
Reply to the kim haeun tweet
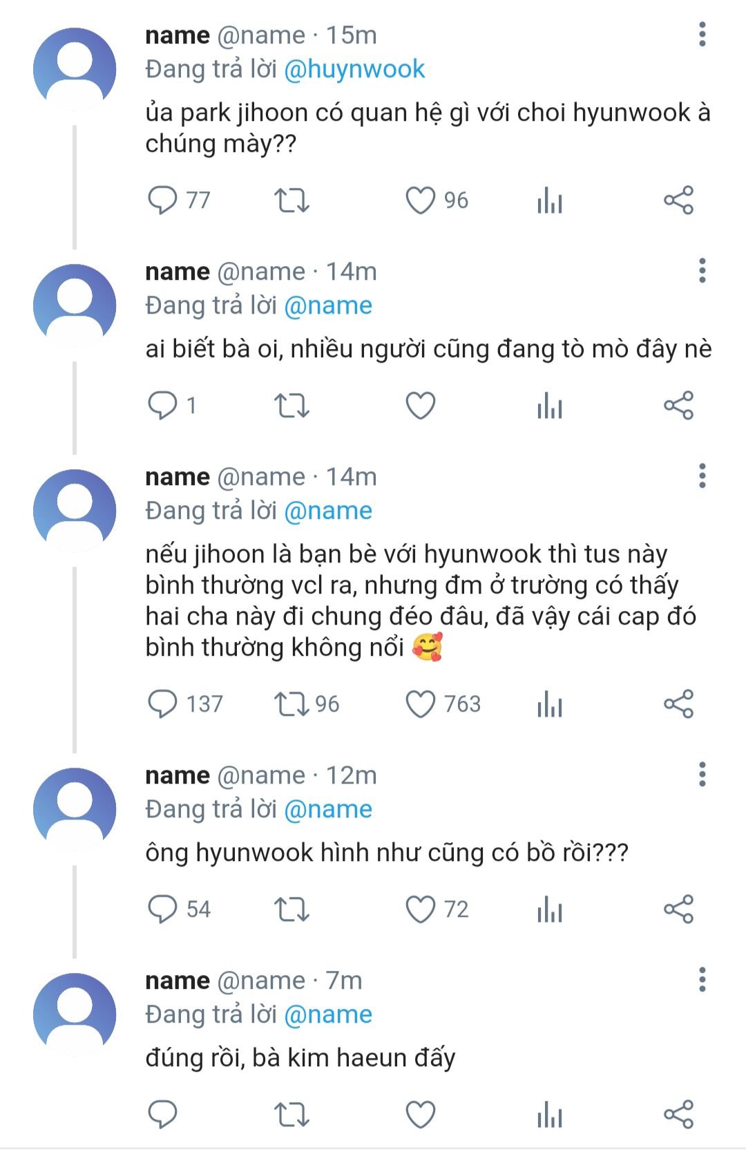coord(163,1115)
